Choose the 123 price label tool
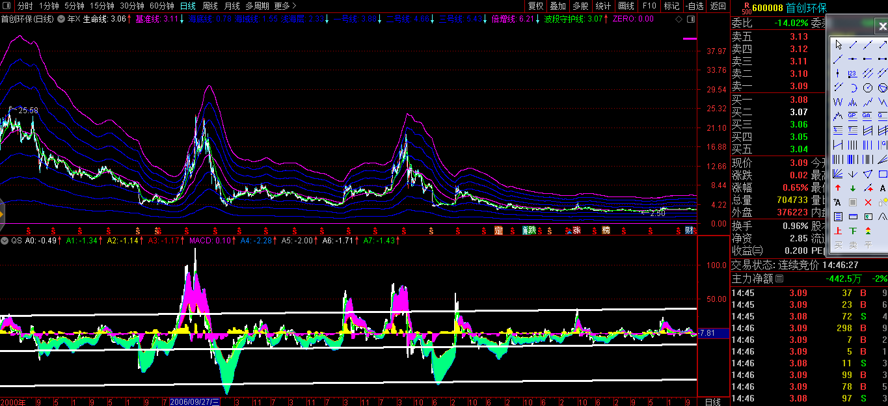888x406 pixels. tap(853, 73)
